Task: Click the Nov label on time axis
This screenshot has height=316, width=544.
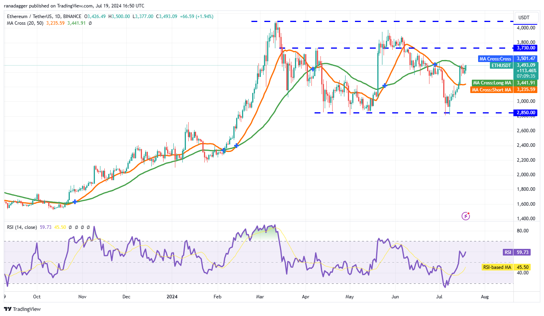Action: coord(82,297)
